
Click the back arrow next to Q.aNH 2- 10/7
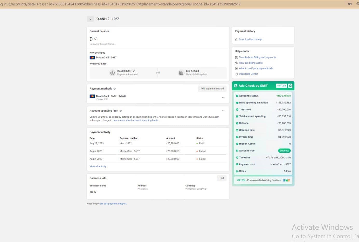[x=90, y=19]
